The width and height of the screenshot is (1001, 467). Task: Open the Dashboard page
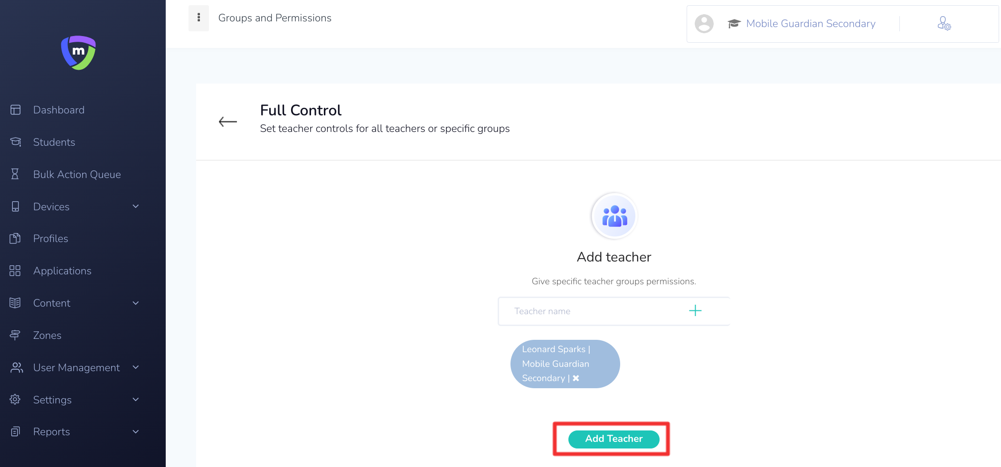pos(59,110)
